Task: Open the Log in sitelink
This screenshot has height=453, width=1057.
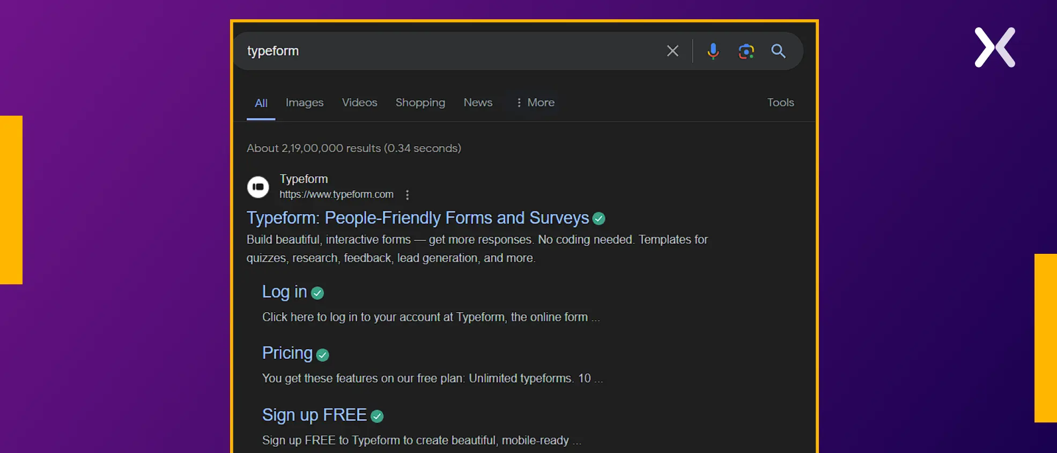Action: (284, 292)
